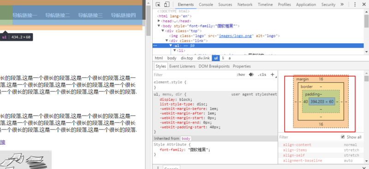The height and width of the screenshot is (169, 369).
Task: Select div.top in the breadcrumb bar
Action: tap(187, 58)
